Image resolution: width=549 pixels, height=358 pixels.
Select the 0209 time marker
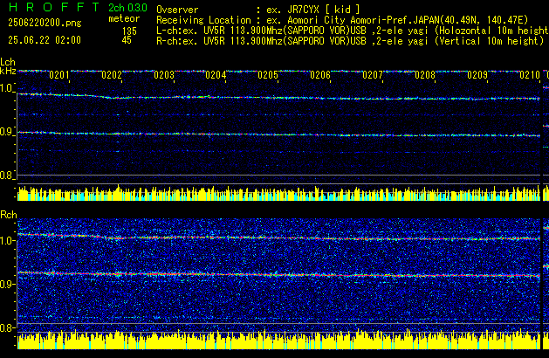pos(477,75)
